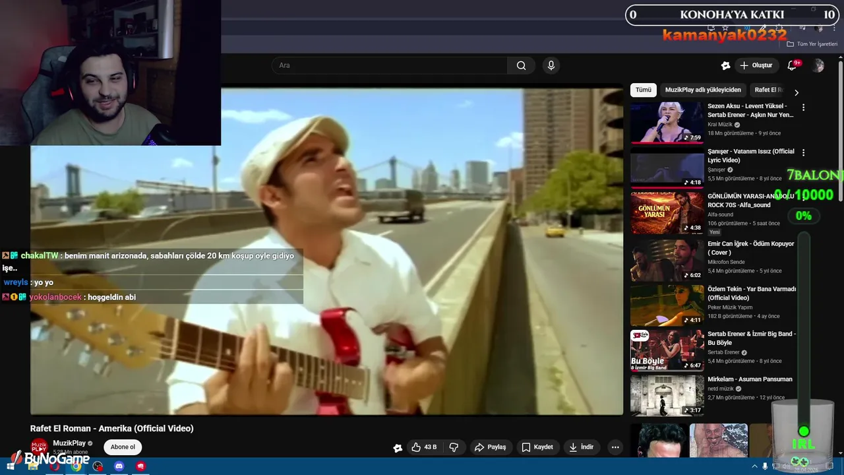844x475 pixels.
Task: Click the system tray microphone icon
Action: [x=765, y=466]
